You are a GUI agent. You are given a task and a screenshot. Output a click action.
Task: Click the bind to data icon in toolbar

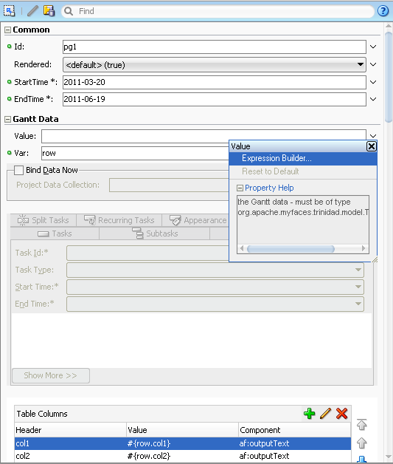coord(49,11)
